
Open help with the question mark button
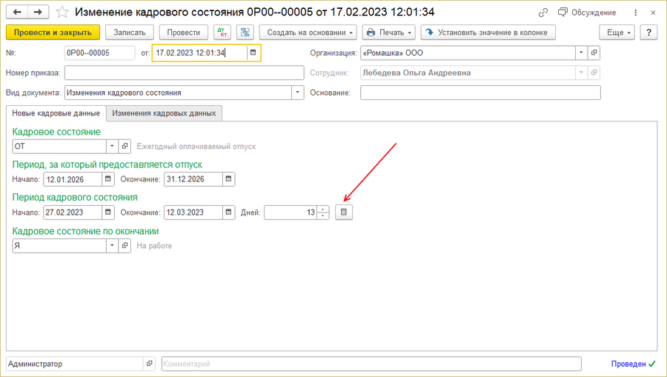648,33
